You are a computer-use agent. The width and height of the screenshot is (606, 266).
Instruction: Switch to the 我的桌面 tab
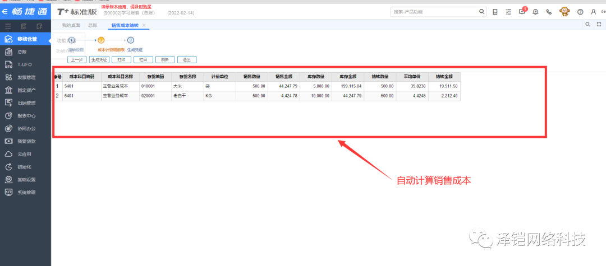click(71, 25)
